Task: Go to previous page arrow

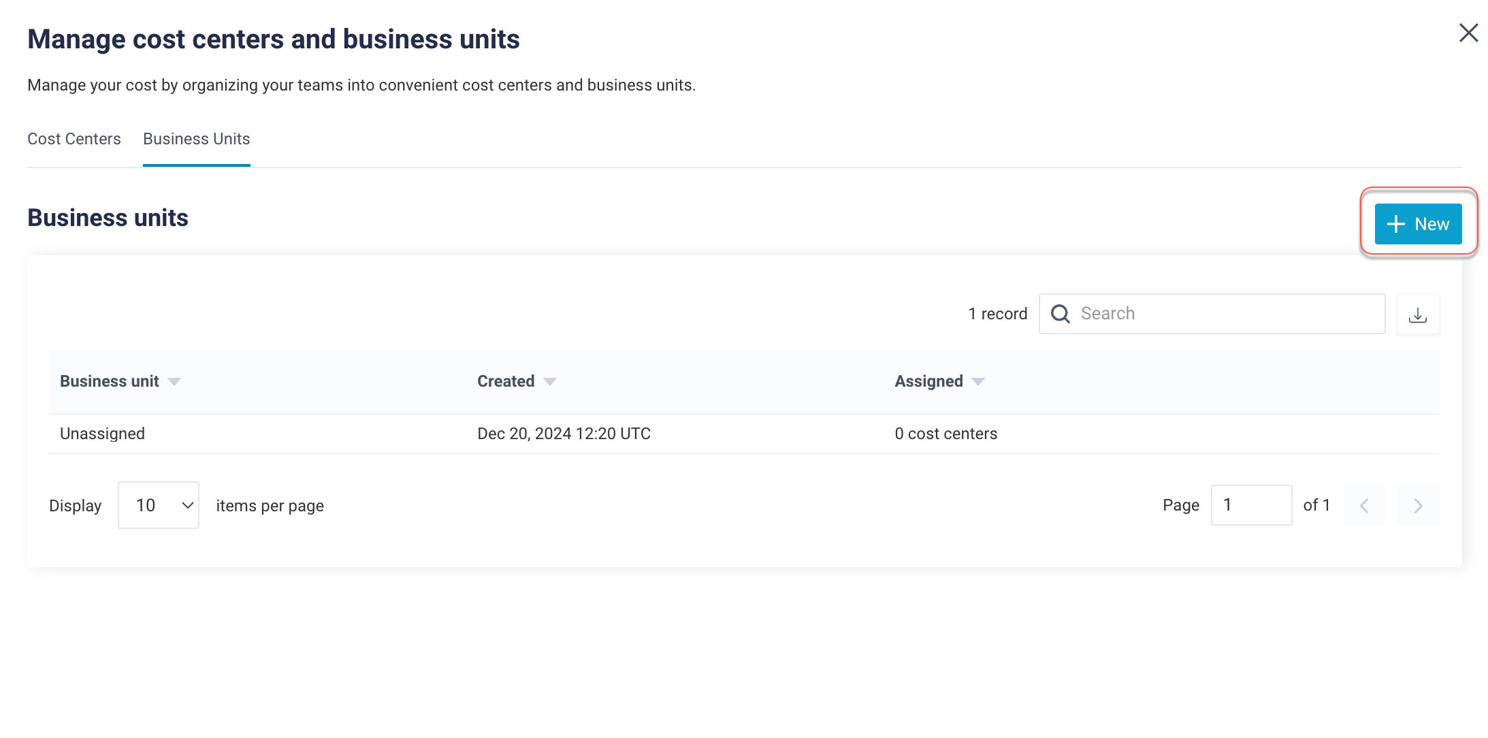Action: pyautogui.click(x=1364, y=505)
